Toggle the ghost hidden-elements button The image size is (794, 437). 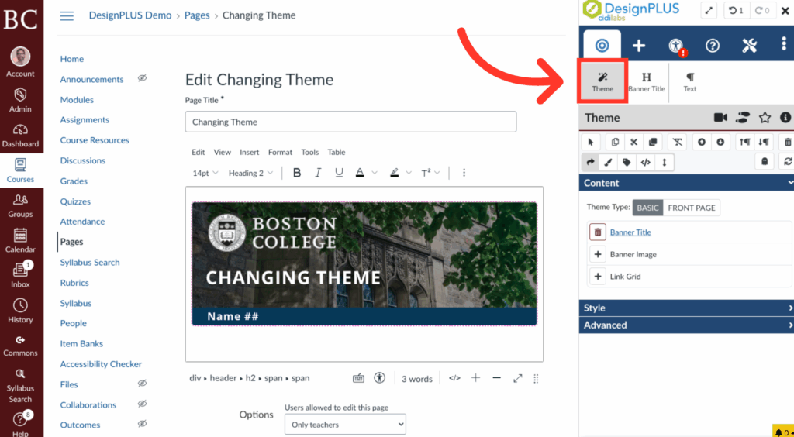(765, 161)
